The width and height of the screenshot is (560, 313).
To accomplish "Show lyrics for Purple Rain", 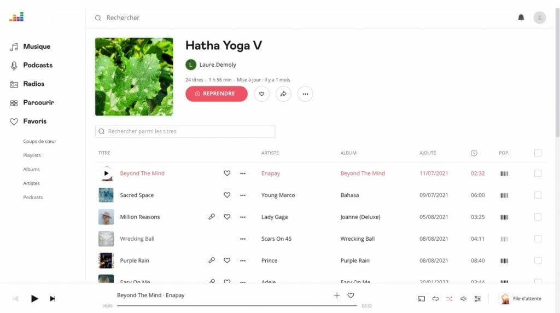I will [212, 260].
